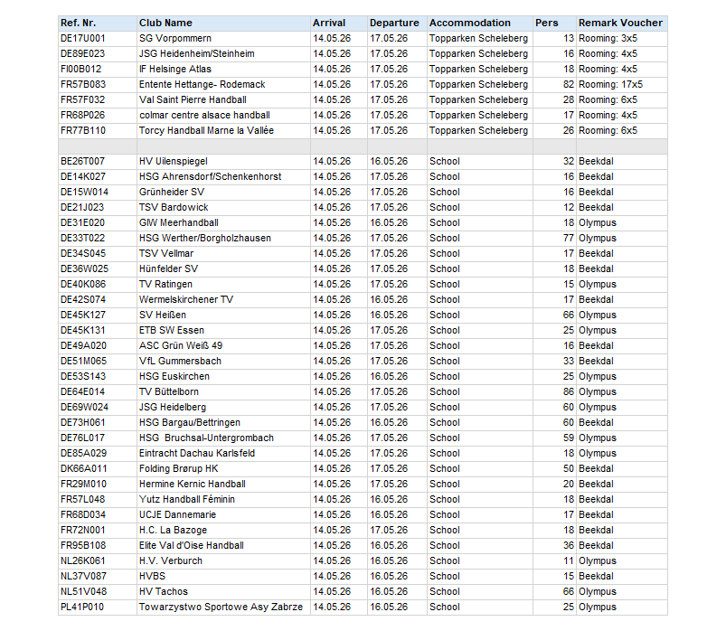Click persons value 77

[554, 238]
